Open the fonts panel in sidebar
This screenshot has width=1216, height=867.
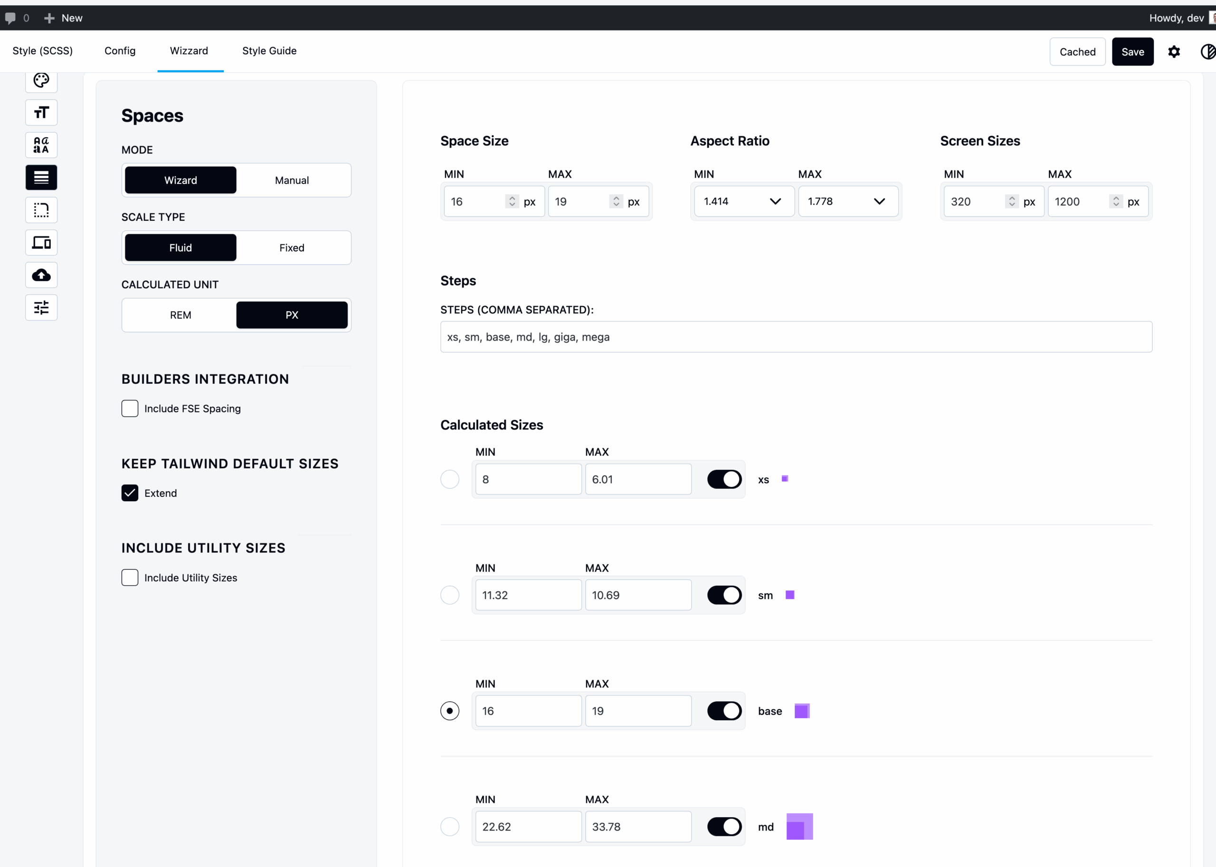(x=41, y=145)
